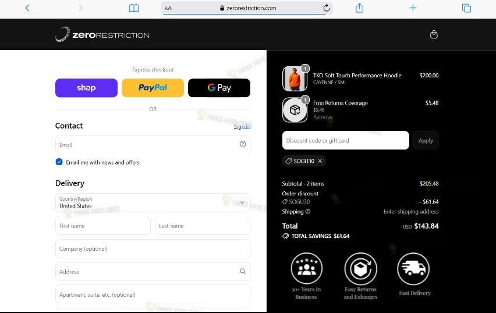The image size is (496, 313).
Task: Click the applied SOGU30 discount tag
Action: pos(304,161)
